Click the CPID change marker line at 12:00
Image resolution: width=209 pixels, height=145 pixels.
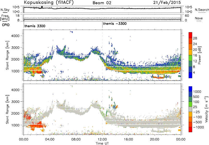[x=102, y=25]
